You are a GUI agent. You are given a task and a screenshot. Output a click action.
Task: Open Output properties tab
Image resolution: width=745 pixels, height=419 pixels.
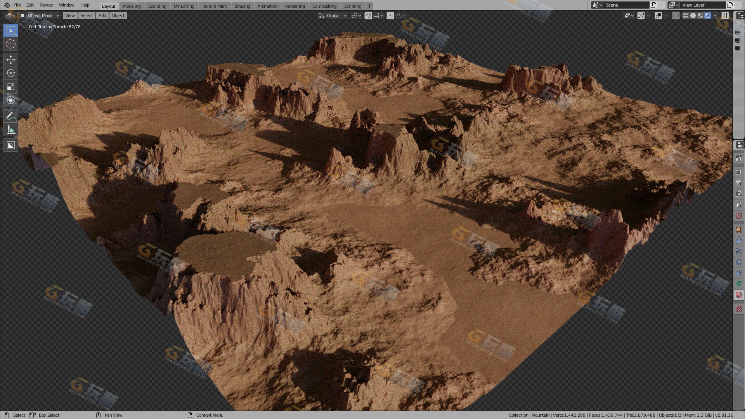pyautogui.click(x=739, y=183)
